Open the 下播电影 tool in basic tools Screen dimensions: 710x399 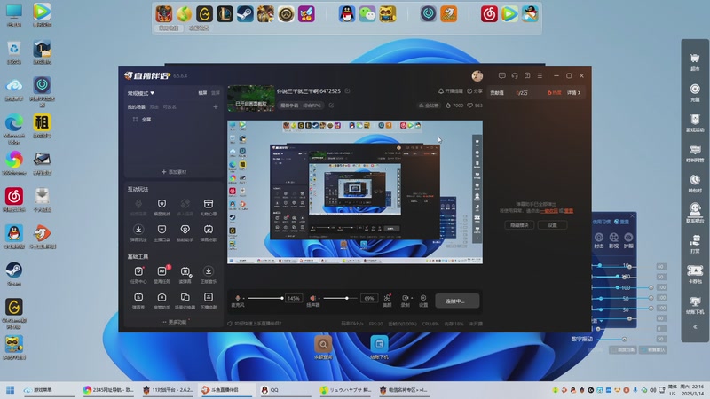(209, 301)
